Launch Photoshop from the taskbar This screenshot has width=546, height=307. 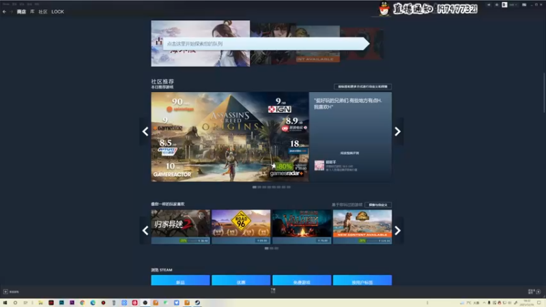tap(61, 303)
